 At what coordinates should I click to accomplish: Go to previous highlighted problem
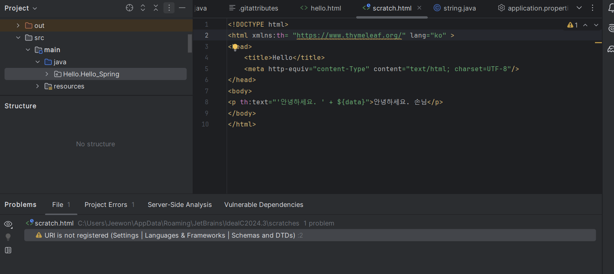(585, 25)
